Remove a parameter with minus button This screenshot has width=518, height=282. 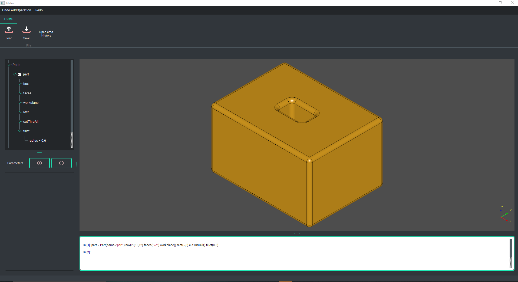tap(61, 163)
